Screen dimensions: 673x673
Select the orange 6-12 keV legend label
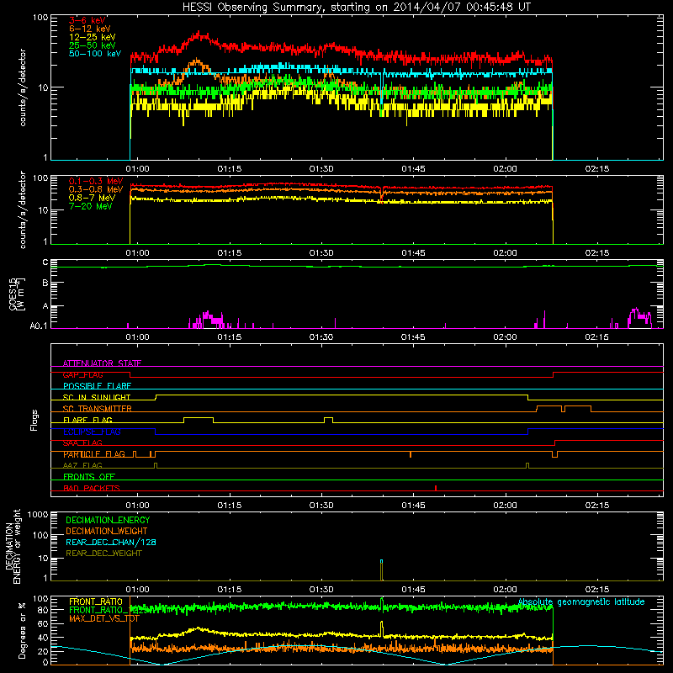click(x=90, y=29)
